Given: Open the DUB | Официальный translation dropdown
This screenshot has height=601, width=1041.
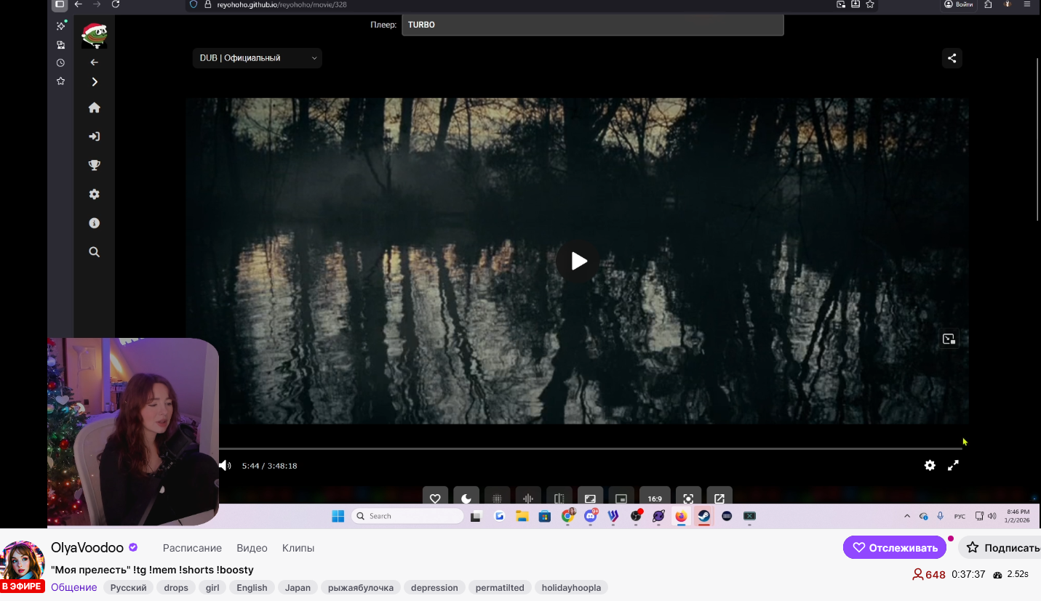Looking at the screenshot, I should point(258,58).
